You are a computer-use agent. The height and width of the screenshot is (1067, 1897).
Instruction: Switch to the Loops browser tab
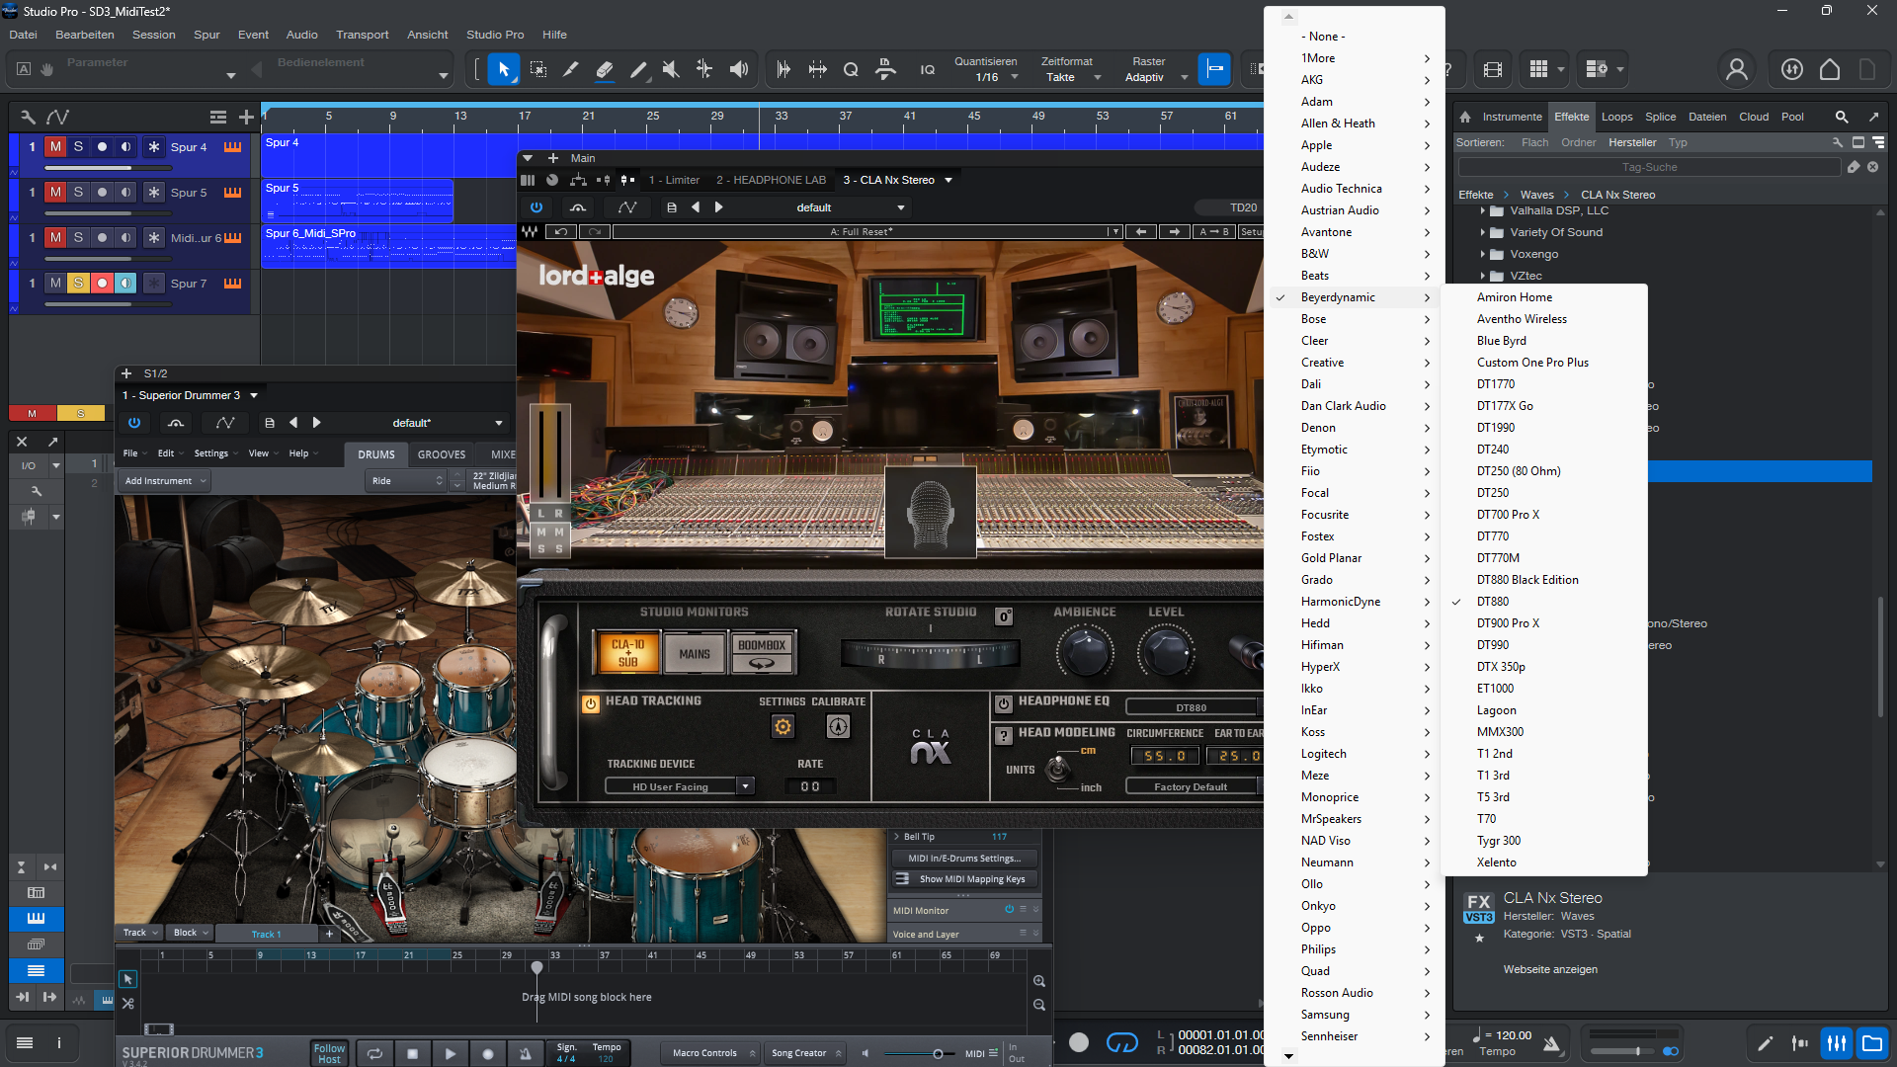(x=1616, y=117)
